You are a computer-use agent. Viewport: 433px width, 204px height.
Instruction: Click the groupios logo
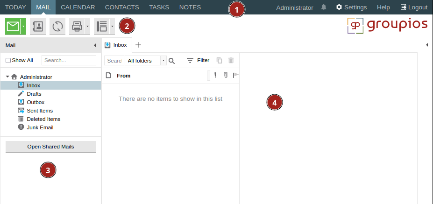coord(387,26)
